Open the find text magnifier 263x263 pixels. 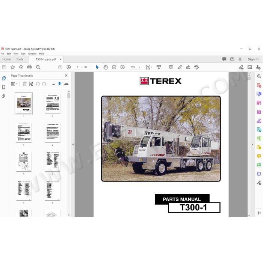click(38, 67)
